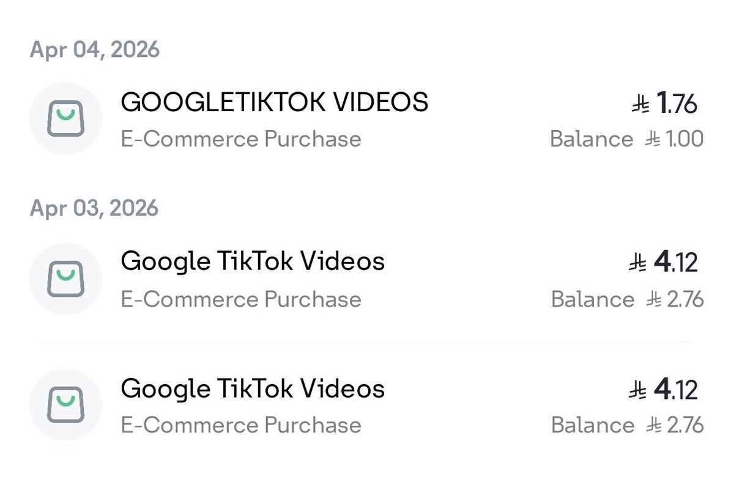
Task: Click the riyal currency symbol next to 1.76
Action: click(x=640, y=105)
